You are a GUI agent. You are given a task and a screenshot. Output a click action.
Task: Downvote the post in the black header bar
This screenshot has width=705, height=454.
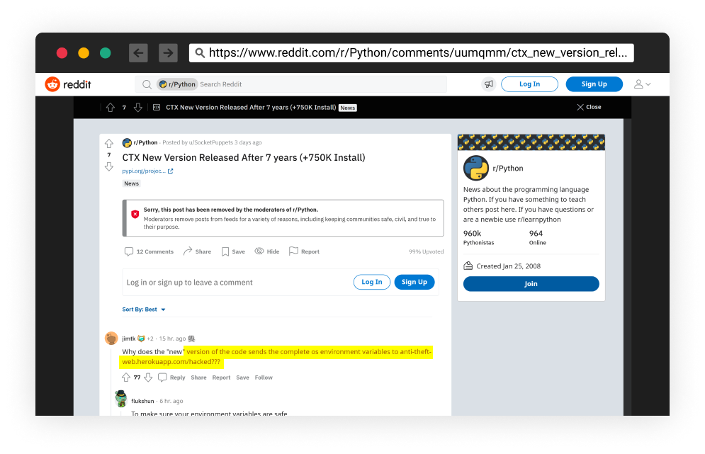(138, 108)
